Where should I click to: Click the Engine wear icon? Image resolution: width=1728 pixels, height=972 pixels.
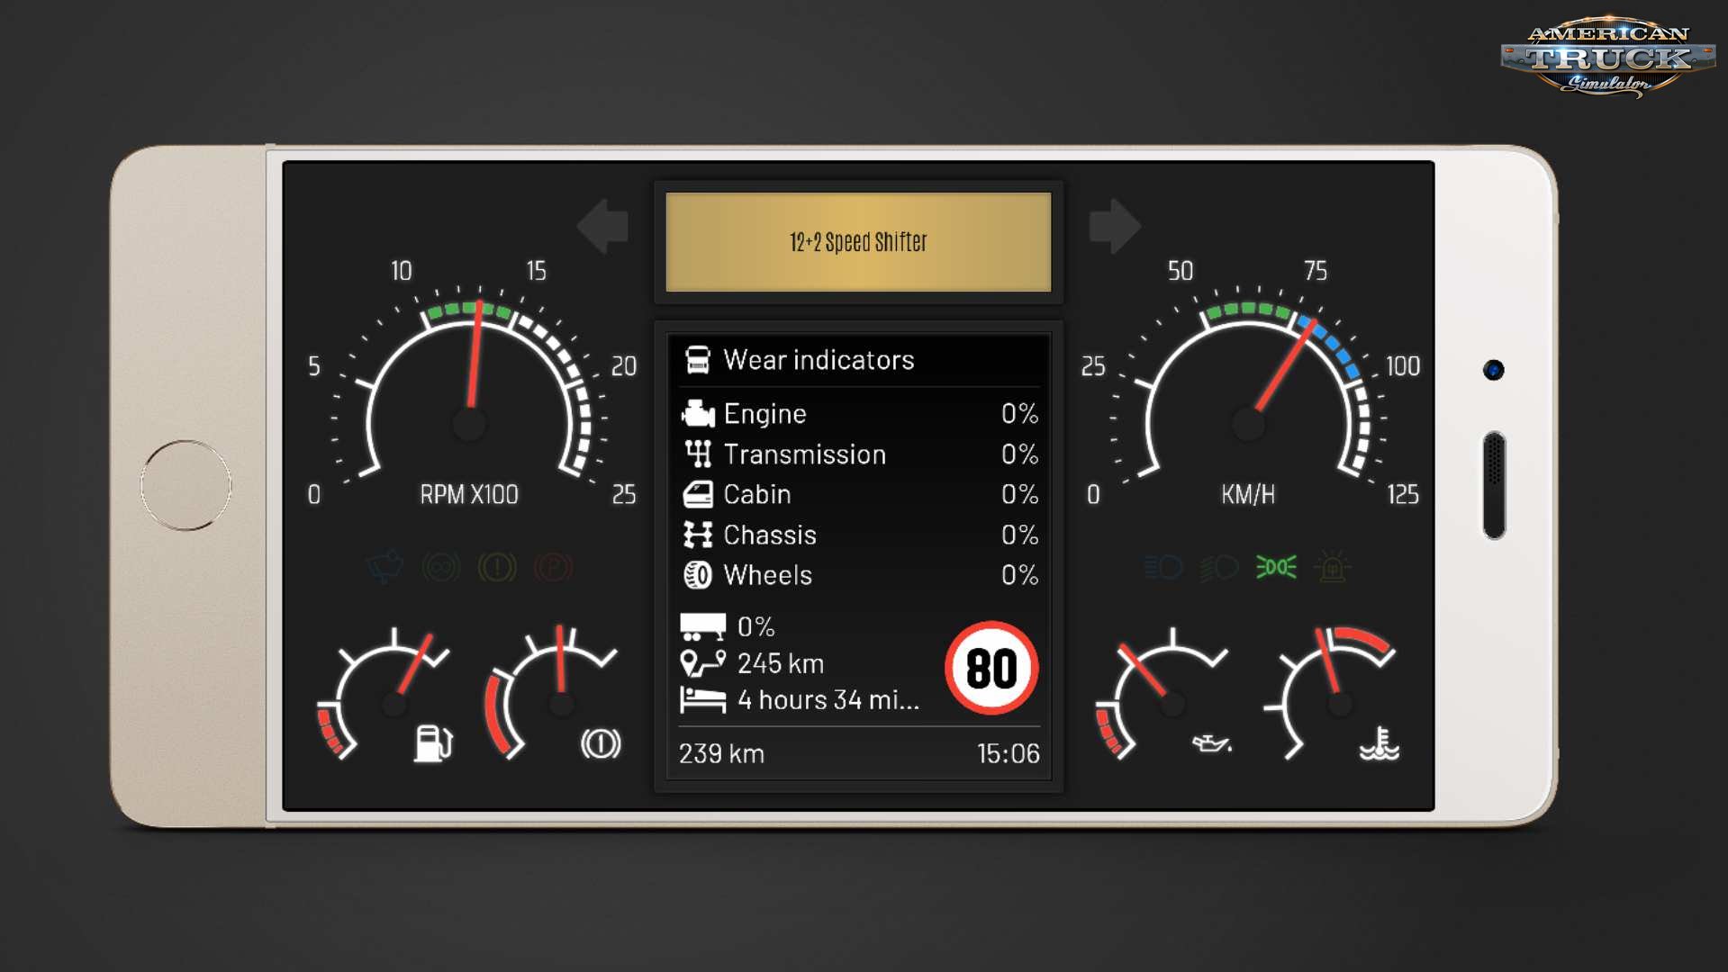(698, 414)
